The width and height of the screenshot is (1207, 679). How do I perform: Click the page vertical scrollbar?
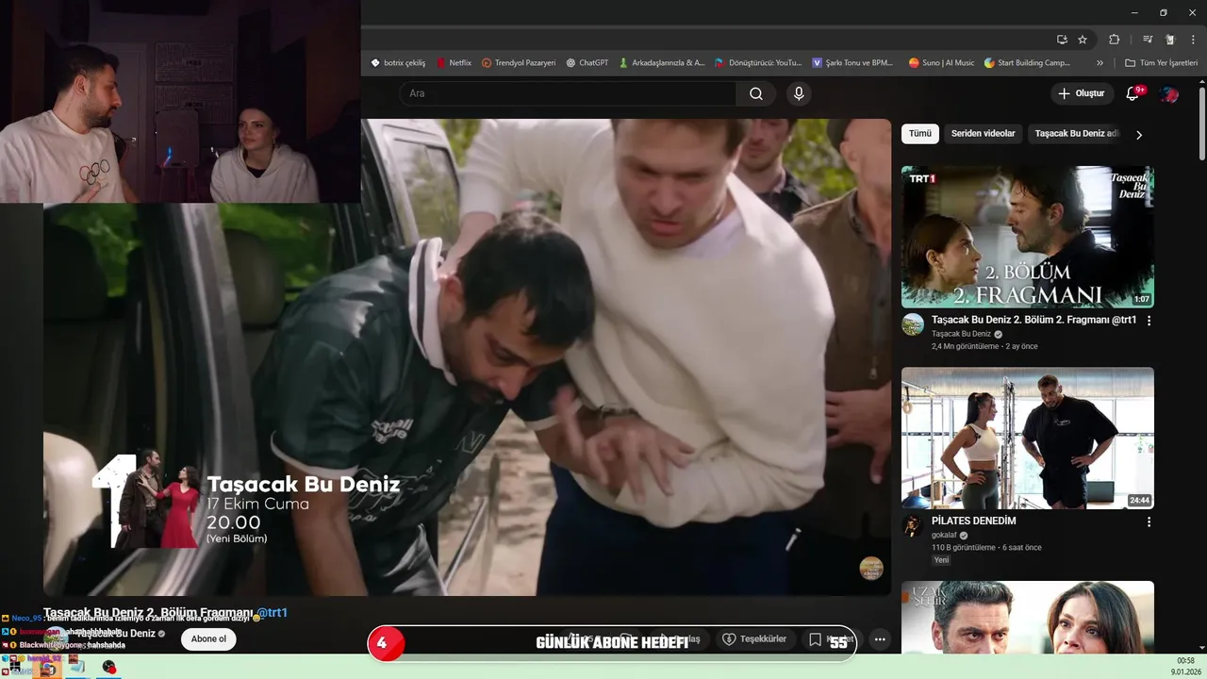click(x=1201, y=123)
